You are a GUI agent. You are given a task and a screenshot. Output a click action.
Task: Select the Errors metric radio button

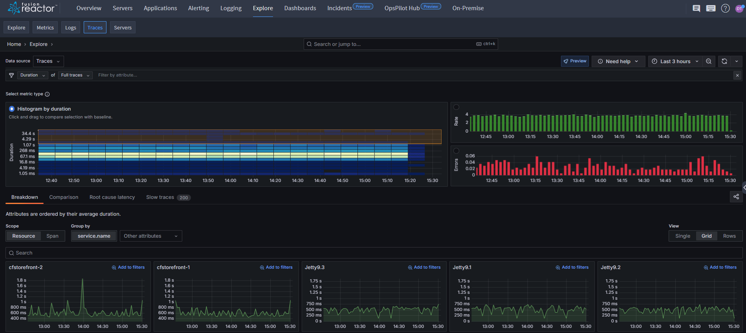[x=456, y=151]
